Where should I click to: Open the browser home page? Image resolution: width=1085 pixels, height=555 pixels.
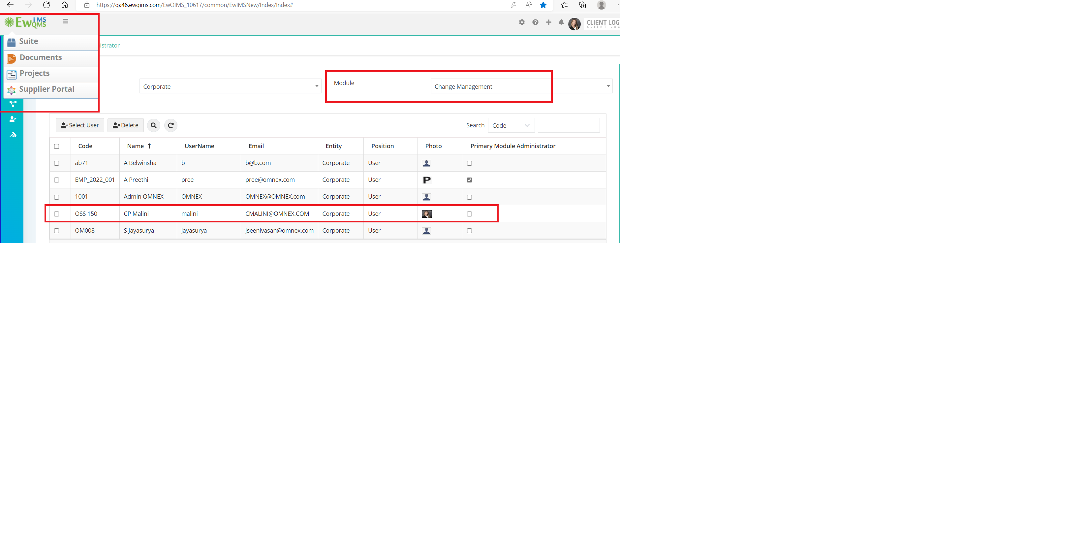(64, 5)
